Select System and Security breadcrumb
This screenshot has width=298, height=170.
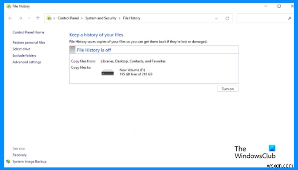tap(101, 18)
